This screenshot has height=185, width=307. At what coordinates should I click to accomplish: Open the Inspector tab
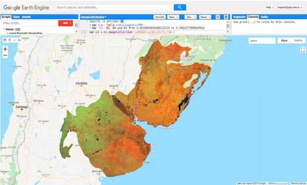(239, 17)
